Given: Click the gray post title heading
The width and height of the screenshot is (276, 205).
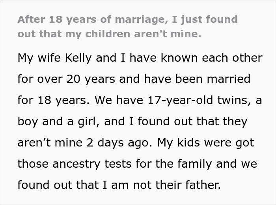Looking at the screenshot, I should [127, 26].
